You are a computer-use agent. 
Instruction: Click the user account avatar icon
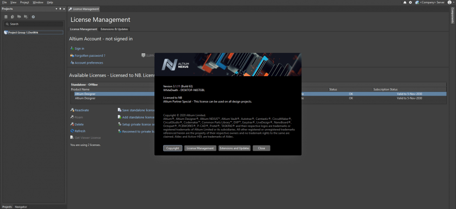click(x=449, y=2)
